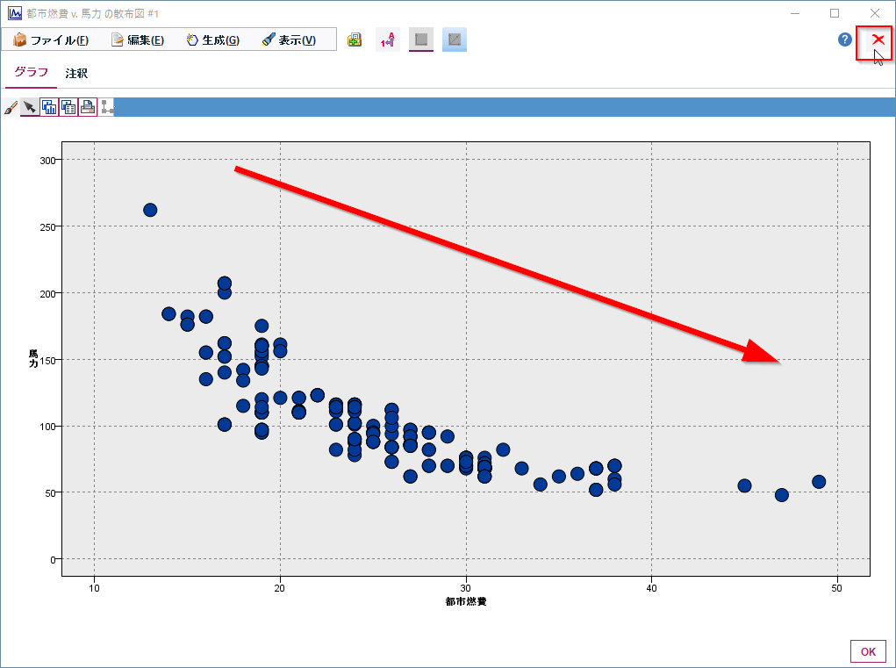Maximize the scatter plot window
The image size is (896, 668).
coord(835,13)
